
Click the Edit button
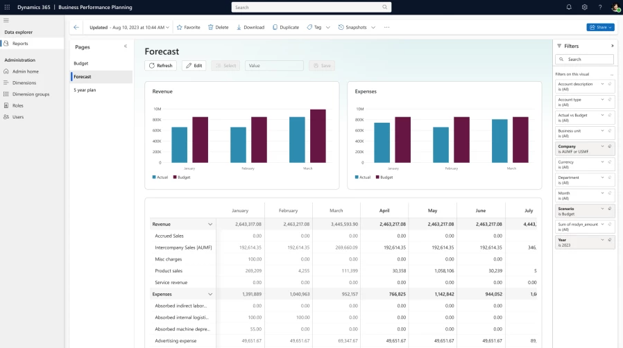pyautogui.click(x=194, y=66)
